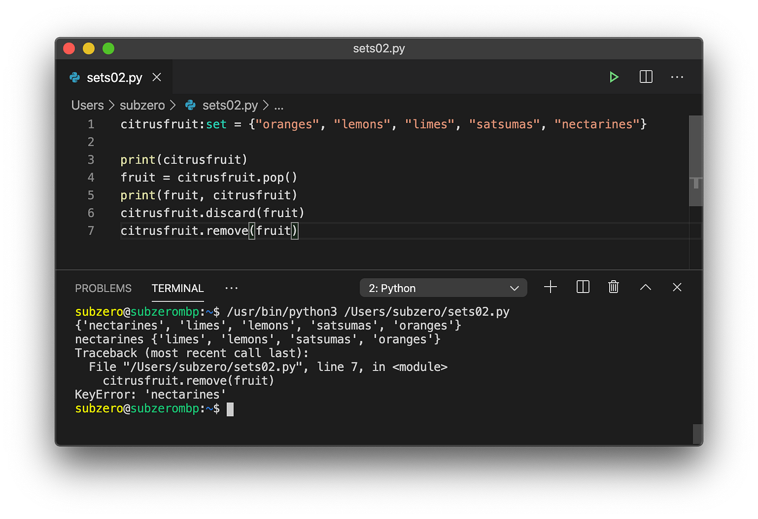The image size is (758, 519).
Task: Click 'print(citrusfruit)' on line 3
Action: [184, 160]
